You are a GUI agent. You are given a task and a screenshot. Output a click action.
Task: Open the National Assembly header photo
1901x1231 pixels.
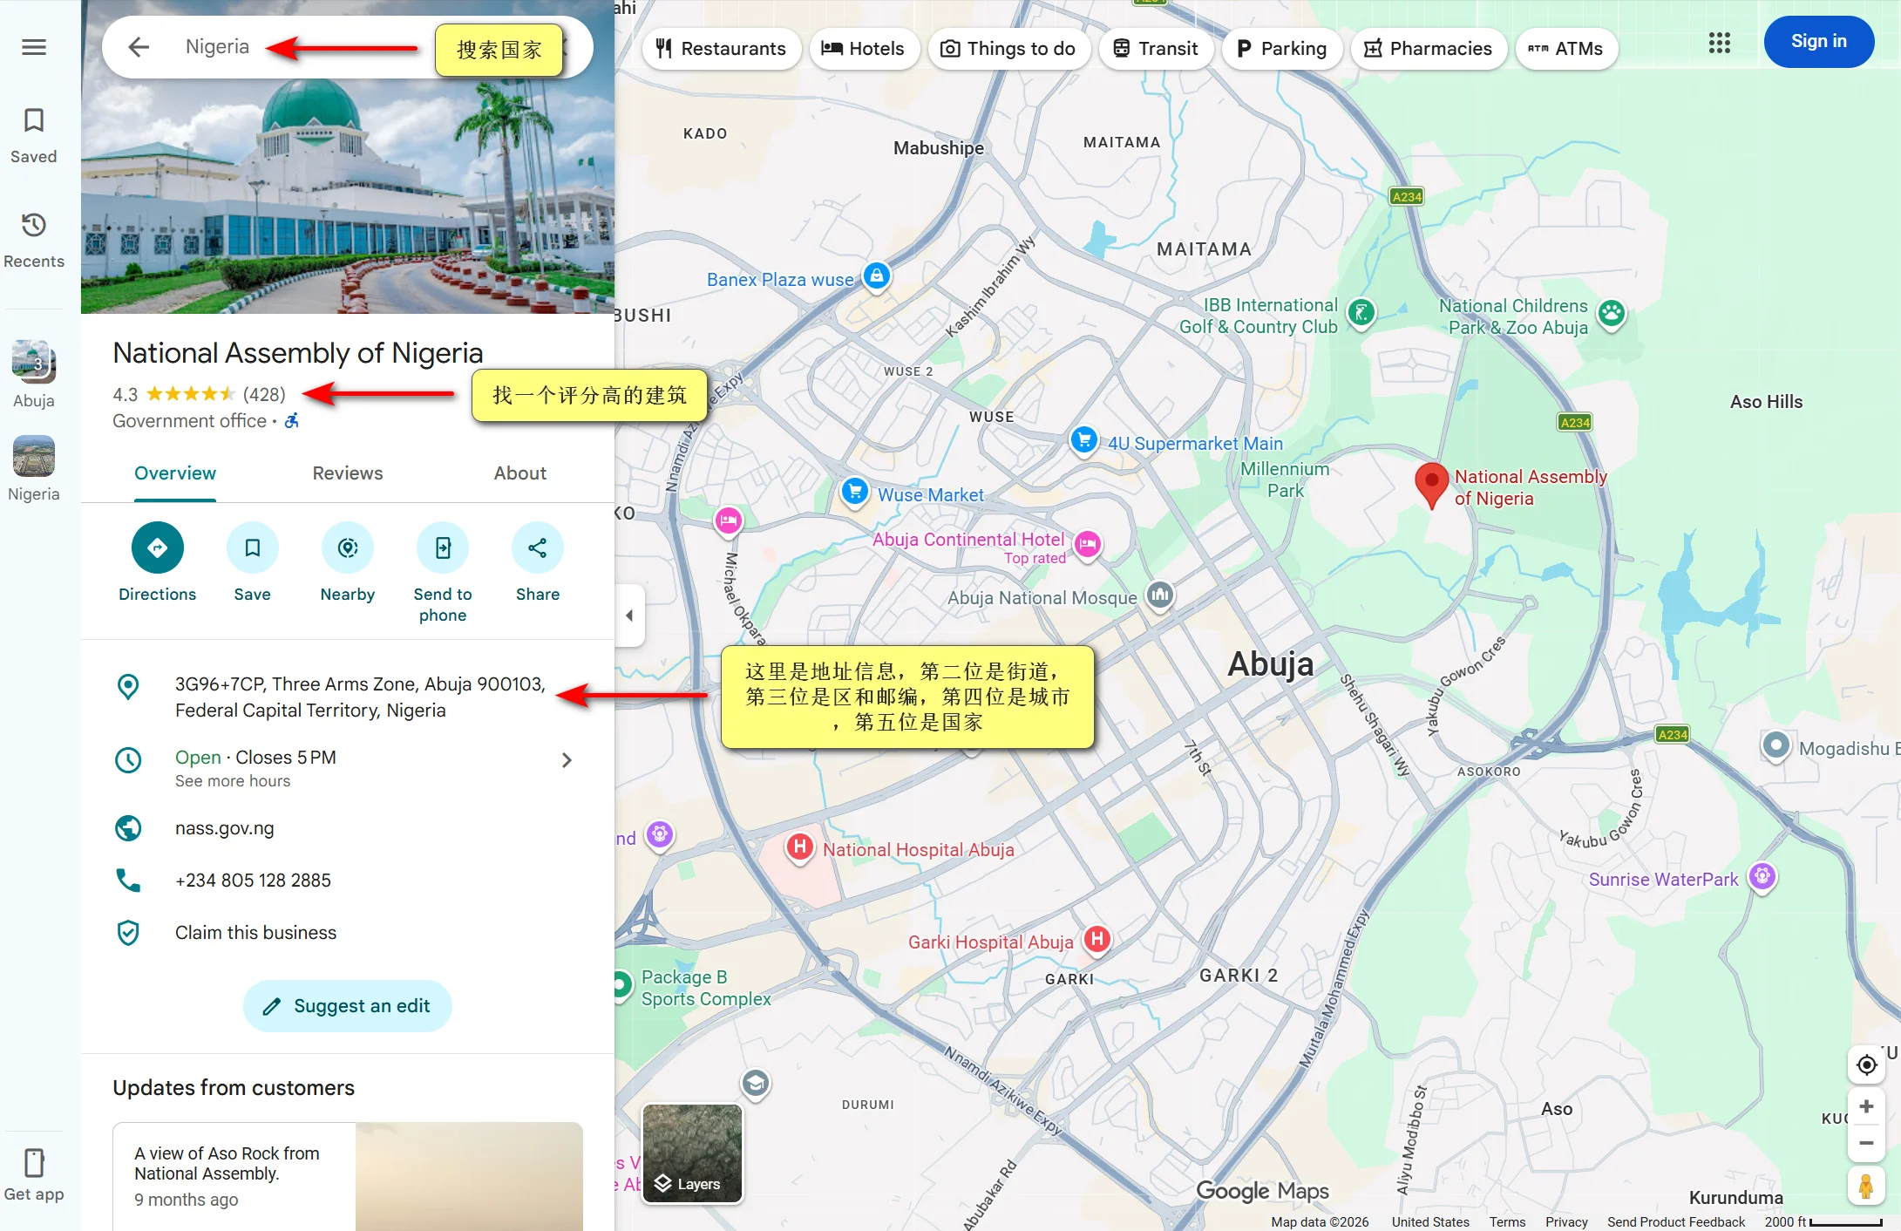coord(348,196)
